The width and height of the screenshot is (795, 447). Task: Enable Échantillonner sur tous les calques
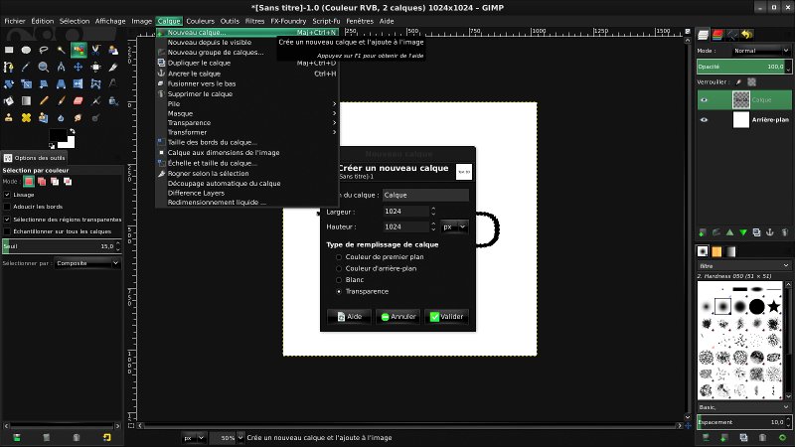pos(7,231)
